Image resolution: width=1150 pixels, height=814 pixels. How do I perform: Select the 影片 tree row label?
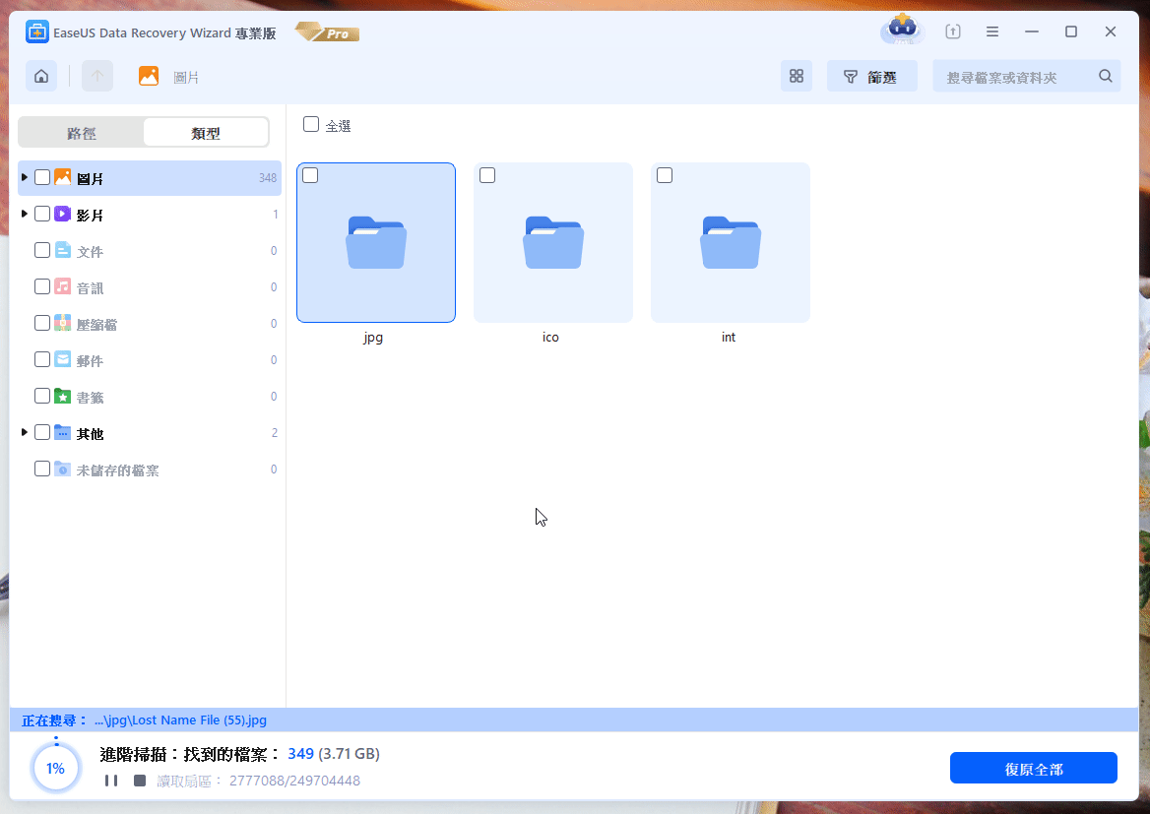click(x=90, y=215)
